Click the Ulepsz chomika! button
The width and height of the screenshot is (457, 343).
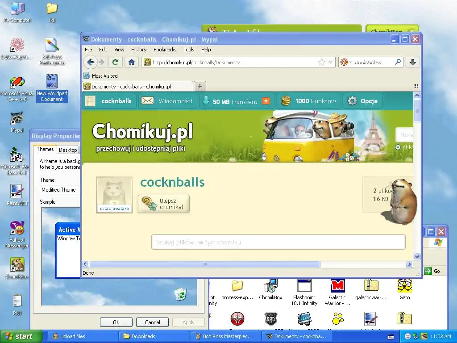click(x=164, y=204)
